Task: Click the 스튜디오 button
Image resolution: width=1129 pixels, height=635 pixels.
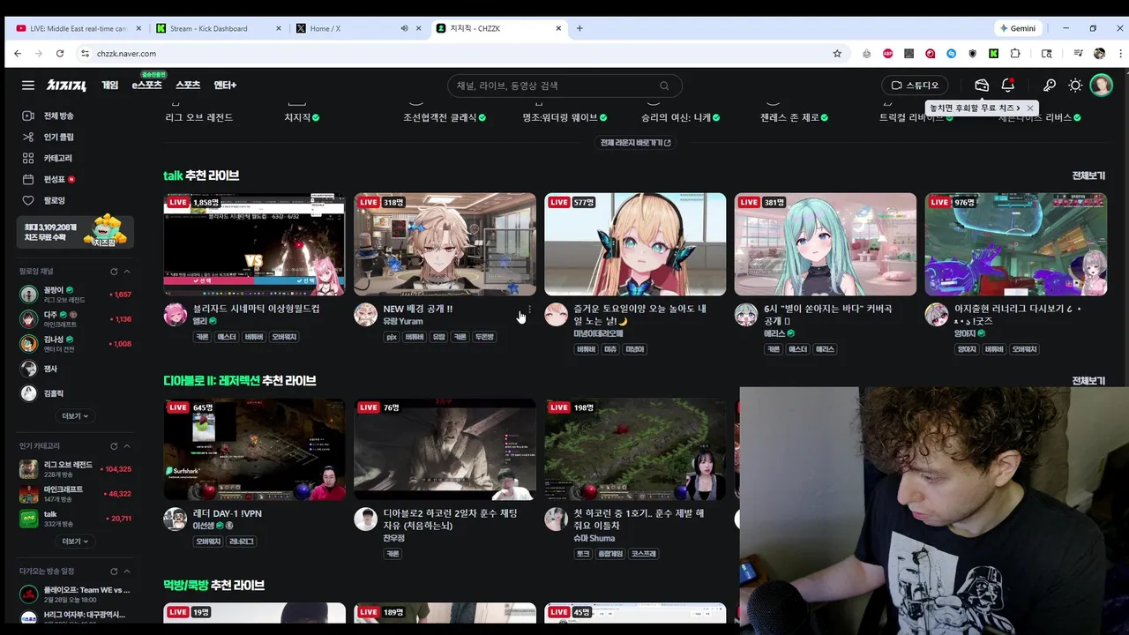Action: pos(916,86)
